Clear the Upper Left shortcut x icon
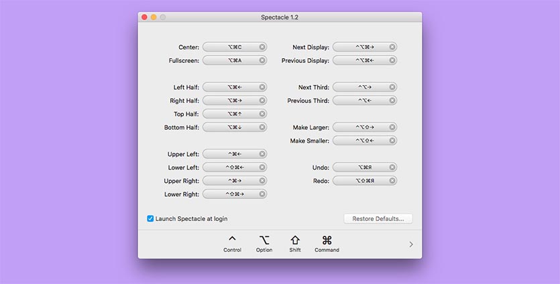The width and height of the screenshot is (560, 284). click(x=262, y=154)
